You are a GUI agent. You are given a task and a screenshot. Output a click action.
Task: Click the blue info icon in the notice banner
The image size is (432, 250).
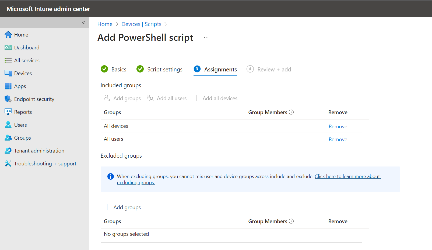click(x=111, y=176)
